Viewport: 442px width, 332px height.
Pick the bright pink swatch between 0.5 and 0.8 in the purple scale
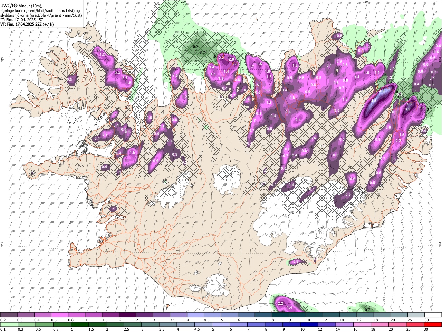pos(60,315)
